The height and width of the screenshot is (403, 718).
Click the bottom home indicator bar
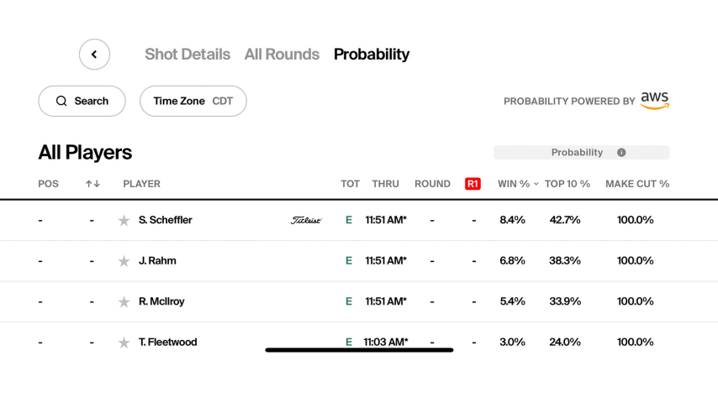pyautogui.click(x=359, y=350)
